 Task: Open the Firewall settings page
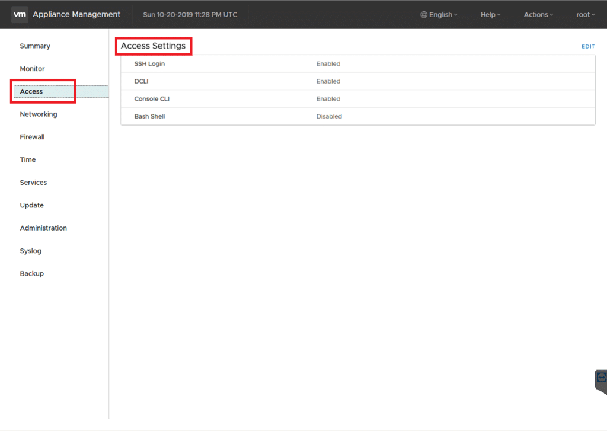coord(32,137)
